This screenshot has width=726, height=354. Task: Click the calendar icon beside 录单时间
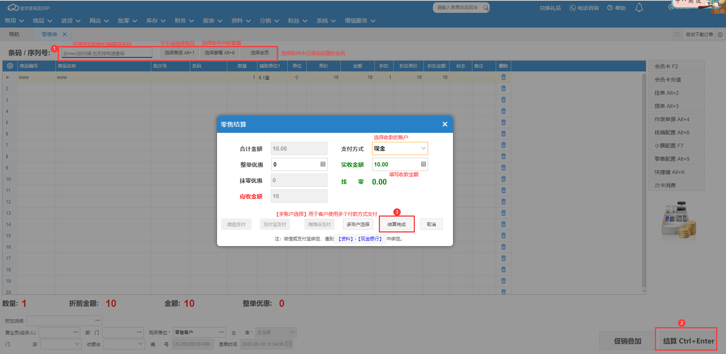(x=289, y=344)
